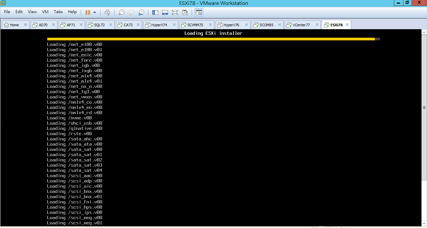
Task: Click the VM icon on HyperV74 tab
Action: tap(148, 25)
